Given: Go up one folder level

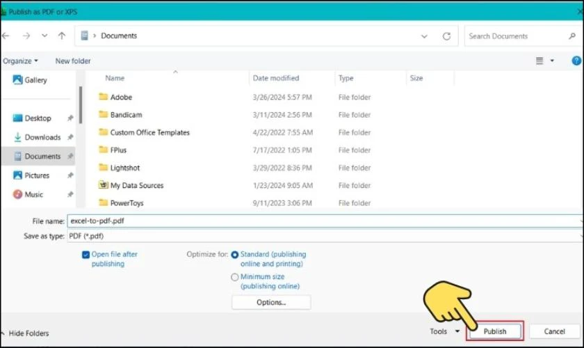Looking at the screenshot, I should (62, 35).
